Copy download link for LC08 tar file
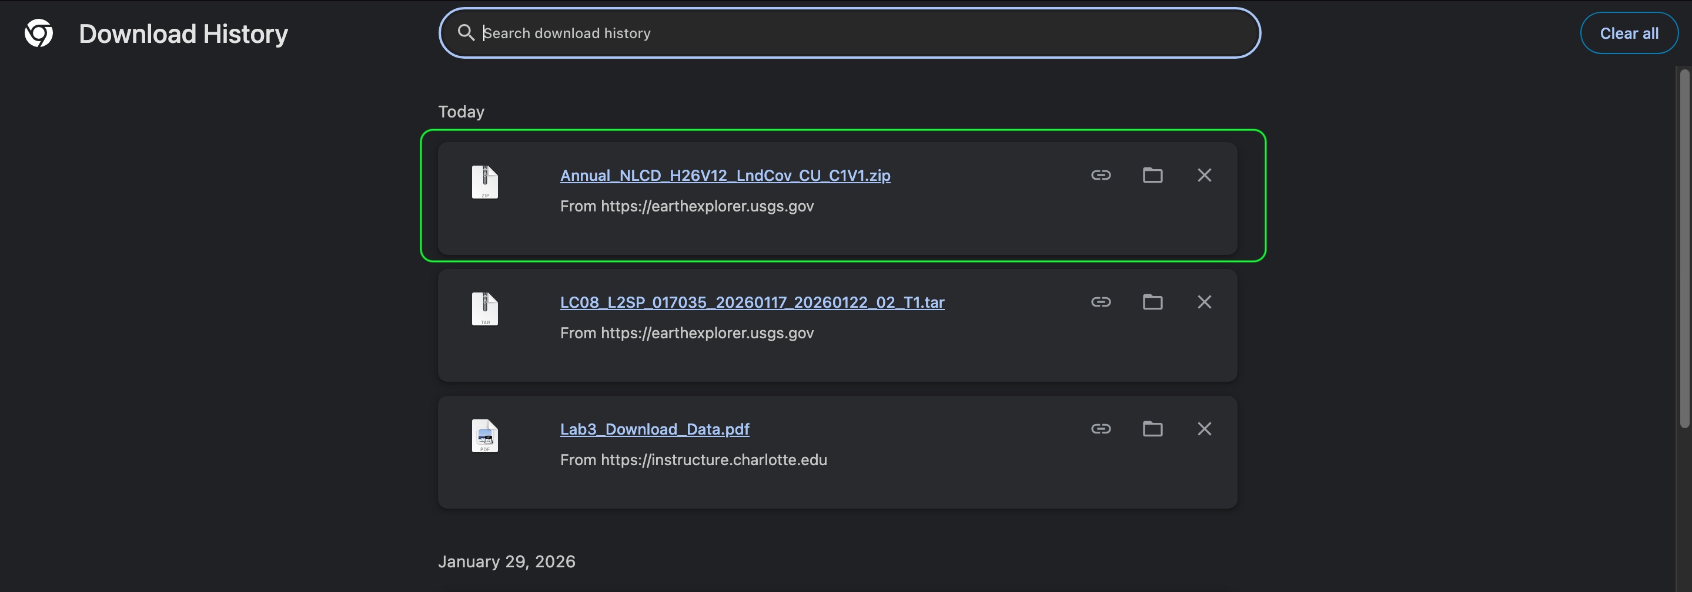Image resolution: width=1692 pixels, height=592 pixels. [1101, 302]
